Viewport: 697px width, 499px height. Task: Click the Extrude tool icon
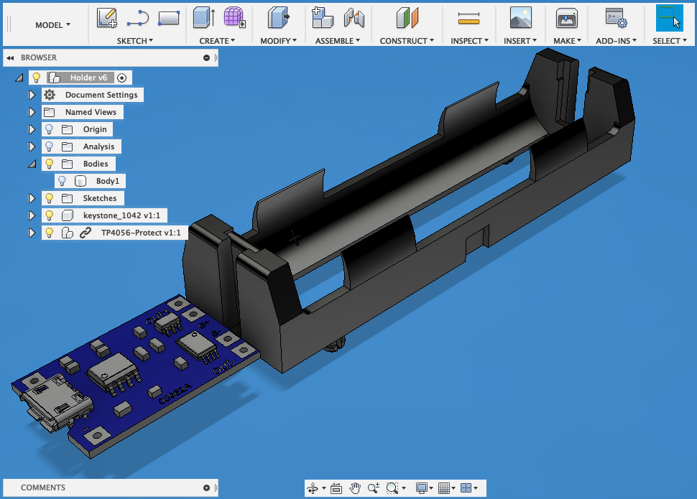tap(204, 17)
